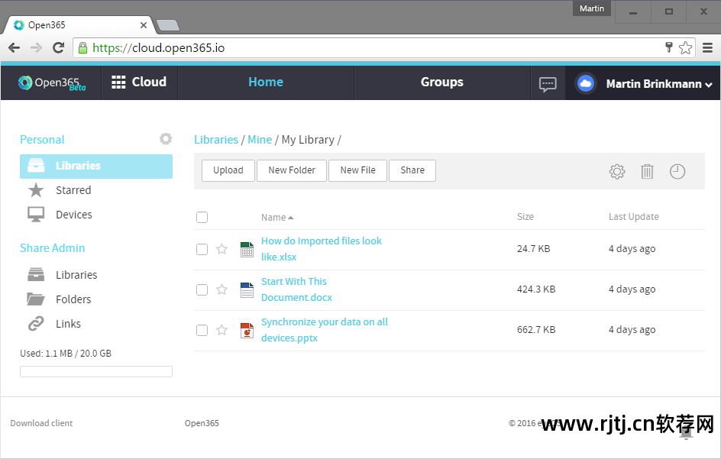Click the New File button
The width and height of the screenshot is (721, 459).
[x=357, y=170]
